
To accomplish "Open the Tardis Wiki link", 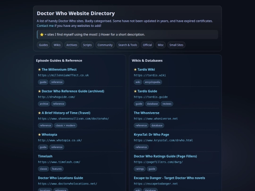I will 146,69.
